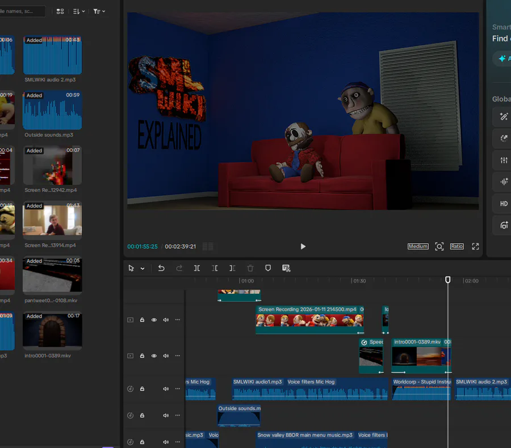This screenshot has height=448, width=511.
Task: Lock the intro0001-0389 video track
Action: click(142, 356)
